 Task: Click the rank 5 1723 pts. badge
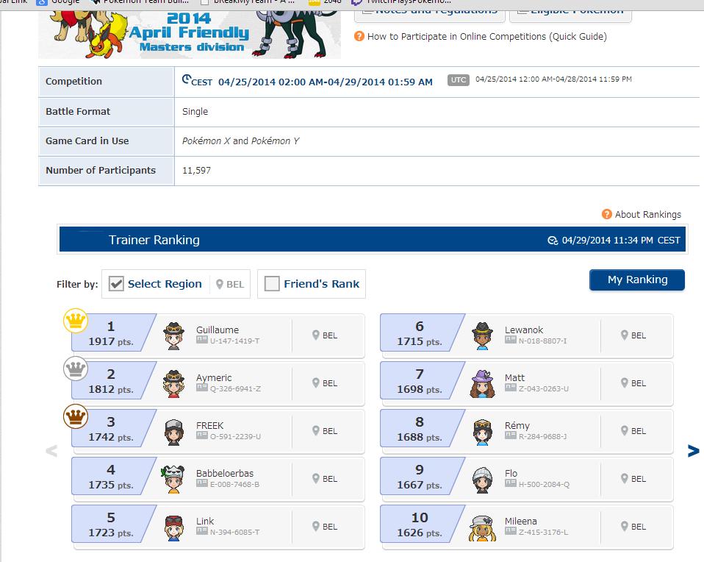114,524
